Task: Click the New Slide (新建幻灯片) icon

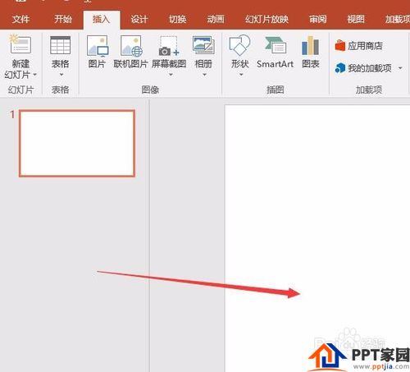Action: tap(20, 44)
